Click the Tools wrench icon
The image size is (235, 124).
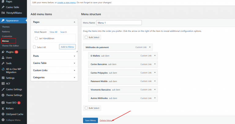click(x=3, y=63)
